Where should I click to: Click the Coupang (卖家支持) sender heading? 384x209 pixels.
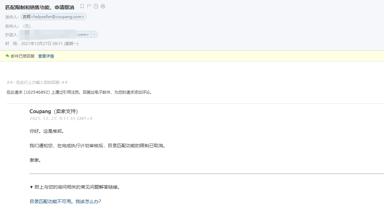pyautogui.click(x=54, y=111)
